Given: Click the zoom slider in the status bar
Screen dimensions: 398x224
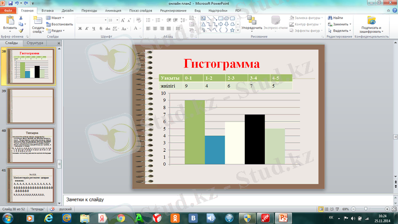Looking at the screenshot, I should [x=367, y=209].
